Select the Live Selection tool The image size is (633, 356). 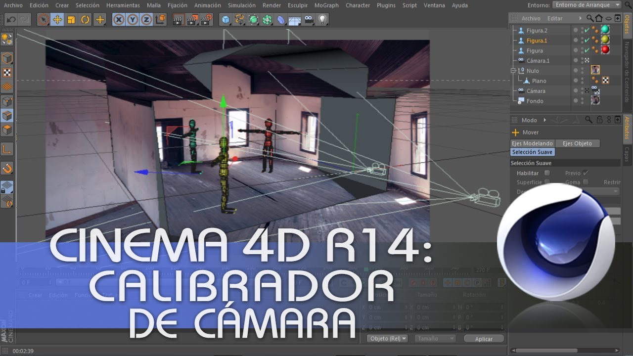(x=44, y=20)
